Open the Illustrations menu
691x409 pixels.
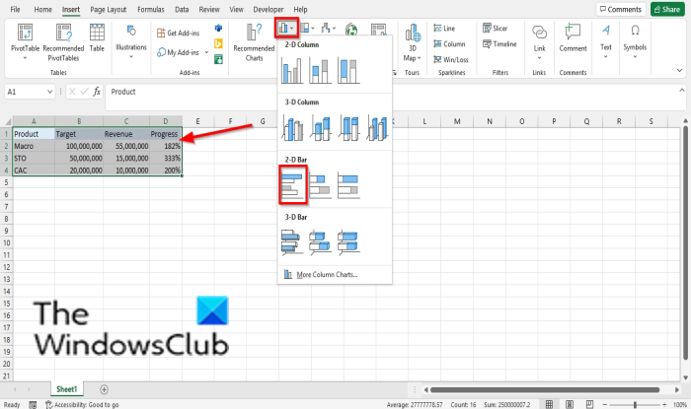click(x=131, y=41)
